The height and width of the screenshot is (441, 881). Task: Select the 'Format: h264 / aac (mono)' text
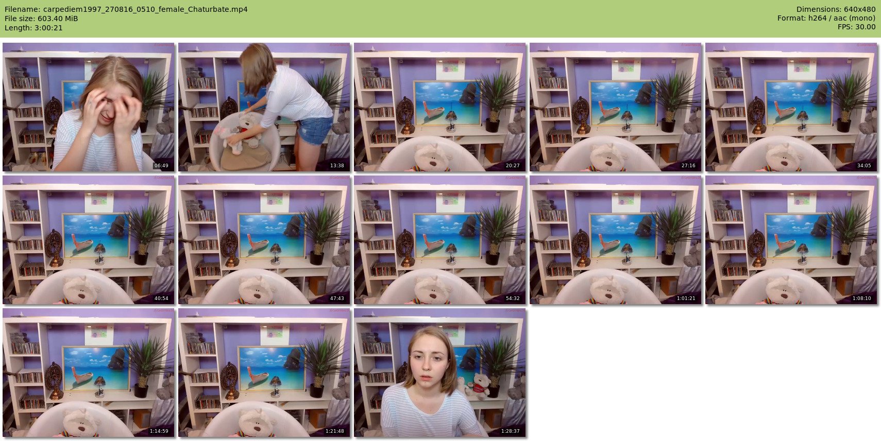tap(826, 19)
